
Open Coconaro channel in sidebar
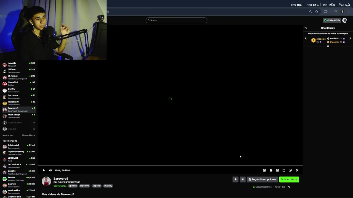point(19,97)
